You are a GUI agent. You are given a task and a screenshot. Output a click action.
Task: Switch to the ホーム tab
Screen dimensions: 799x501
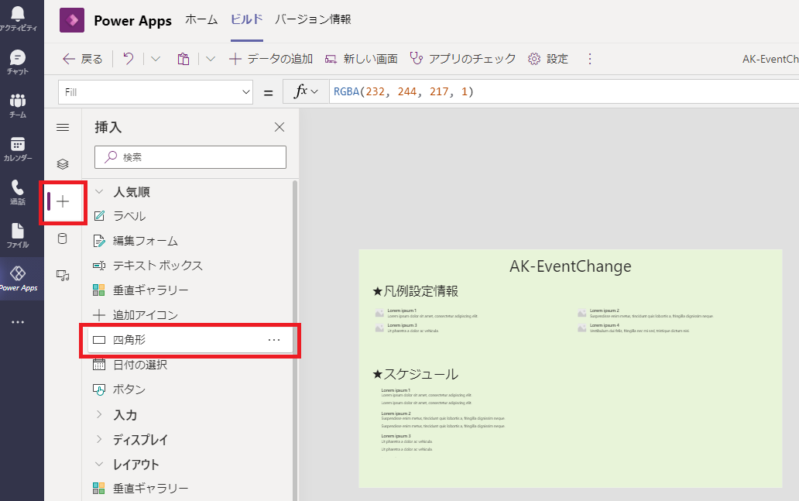pyautogui.click(x=201, y=20)
